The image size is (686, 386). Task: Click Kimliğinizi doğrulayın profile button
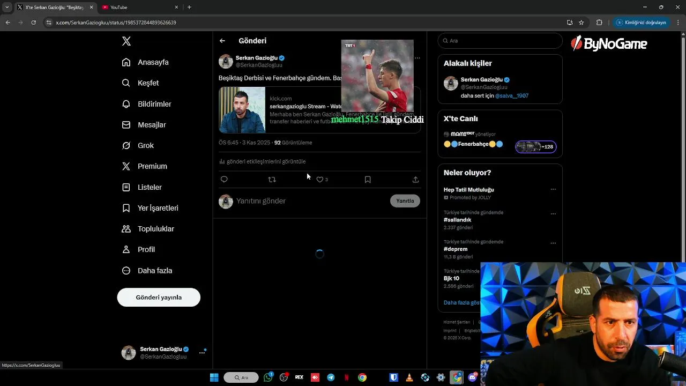click(641, 23)
